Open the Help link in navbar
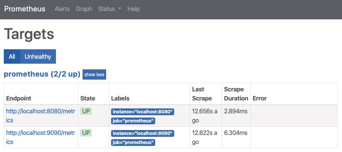Viewport: 342px width, 152px height. click(x=134, y=9)
